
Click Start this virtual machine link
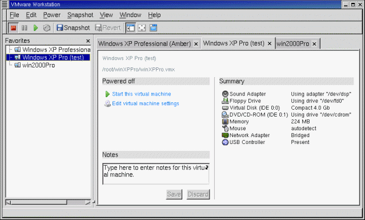[142, 94]
